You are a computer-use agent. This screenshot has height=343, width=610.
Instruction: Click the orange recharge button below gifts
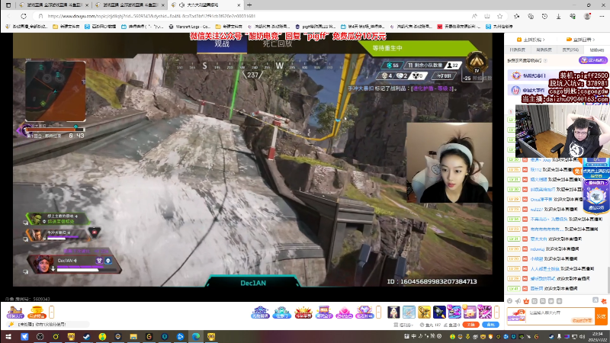click(x=471, y=325)
